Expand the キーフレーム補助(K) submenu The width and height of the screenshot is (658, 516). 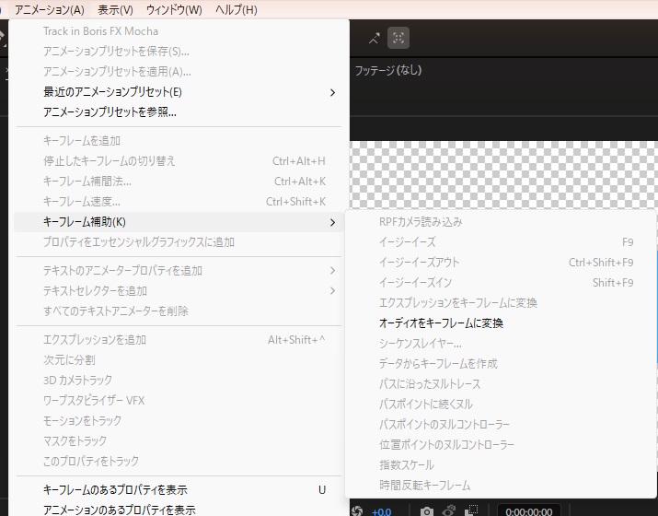(x=179, y=222)
